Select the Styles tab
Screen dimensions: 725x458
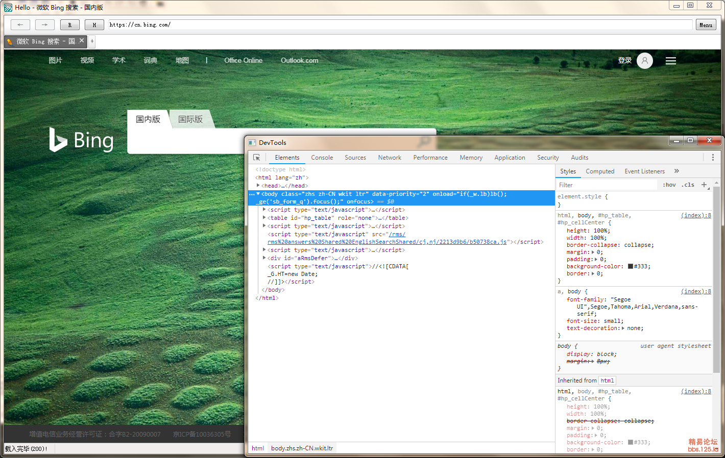point(568,171)
